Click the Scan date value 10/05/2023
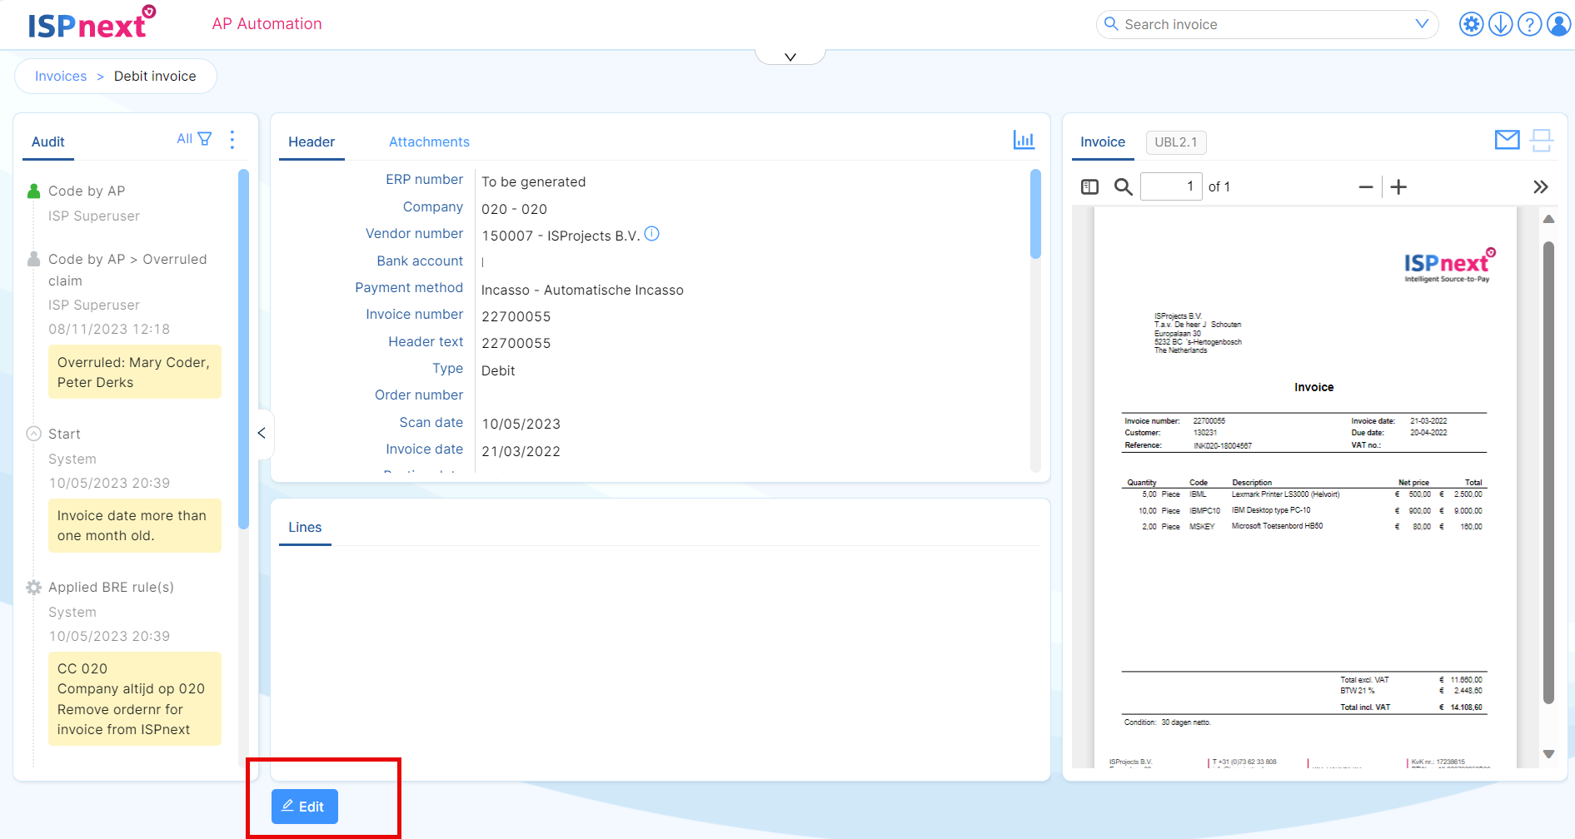Screen dimensions: 1575x839 point(521,424)
